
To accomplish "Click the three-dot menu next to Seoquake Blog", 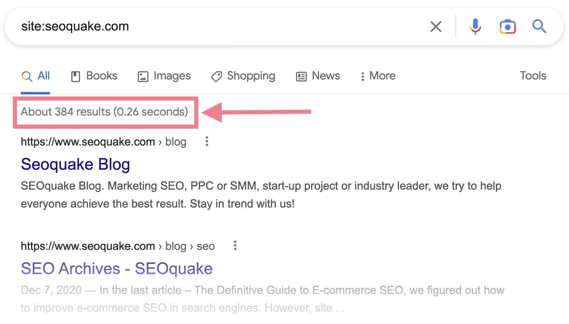I will click(x=206, y=141).
